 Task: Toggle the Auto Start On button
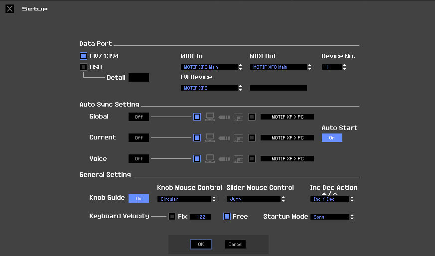(332, 138)
